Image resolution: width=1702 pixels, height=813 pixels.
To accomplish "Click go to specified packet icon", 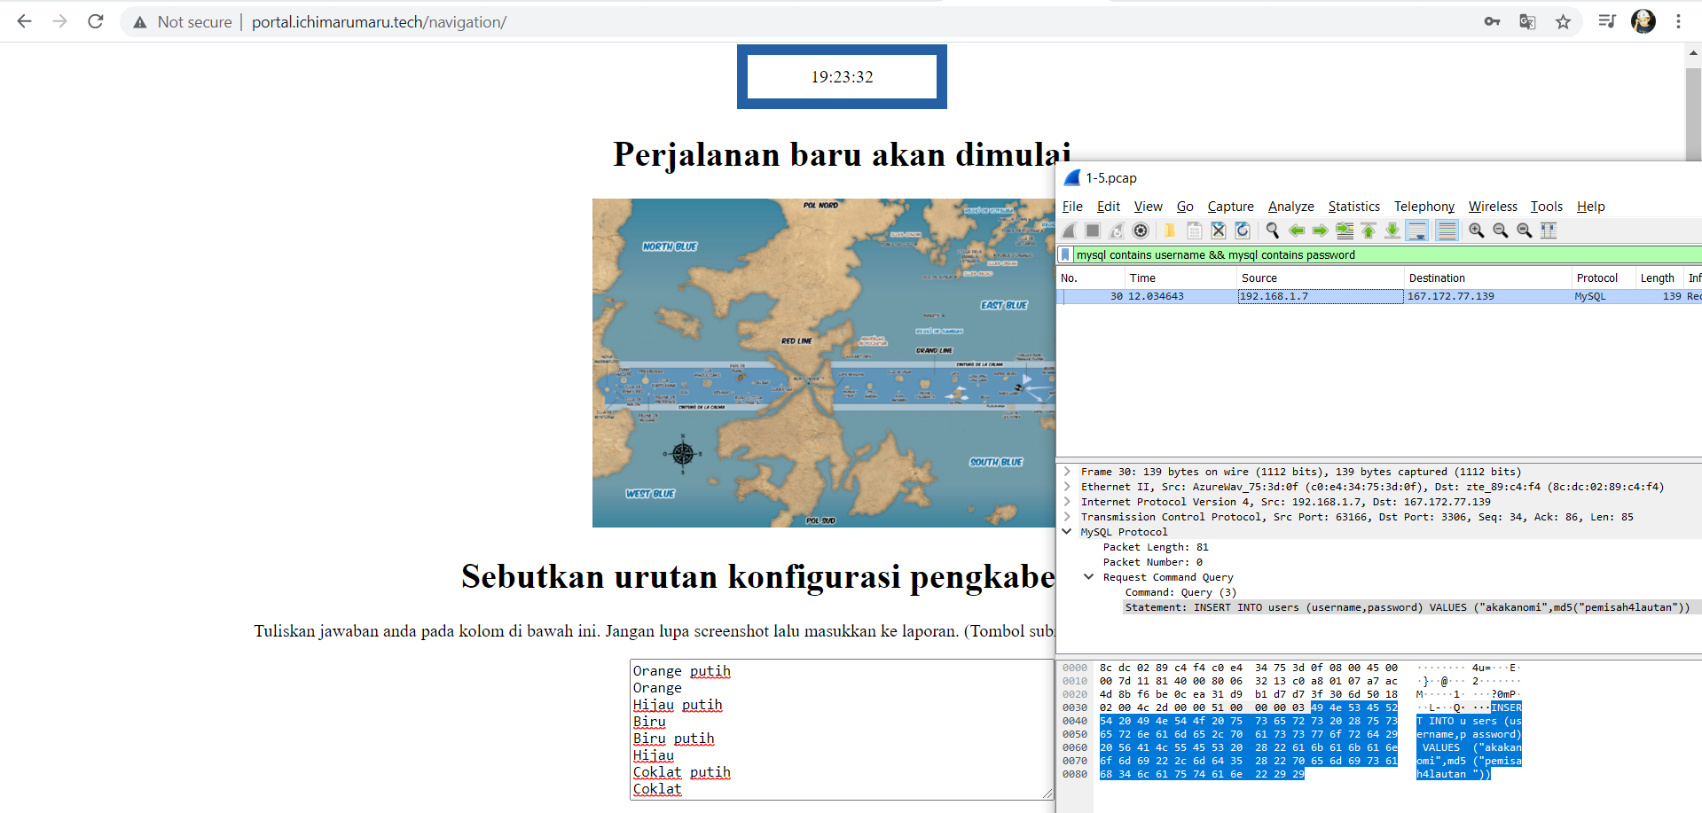I will click(1345, 231).
